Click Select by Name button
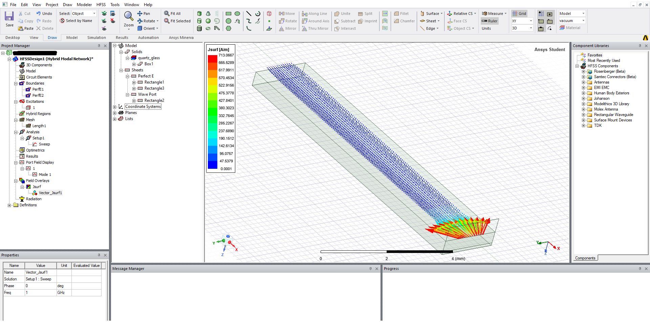This screenshot has height=322, width=650. pos(76,21)
